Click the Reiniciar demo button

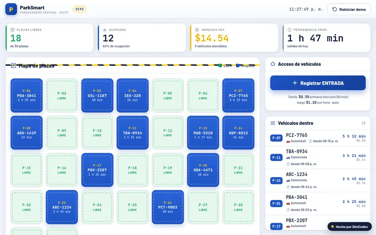click(349, 9)
